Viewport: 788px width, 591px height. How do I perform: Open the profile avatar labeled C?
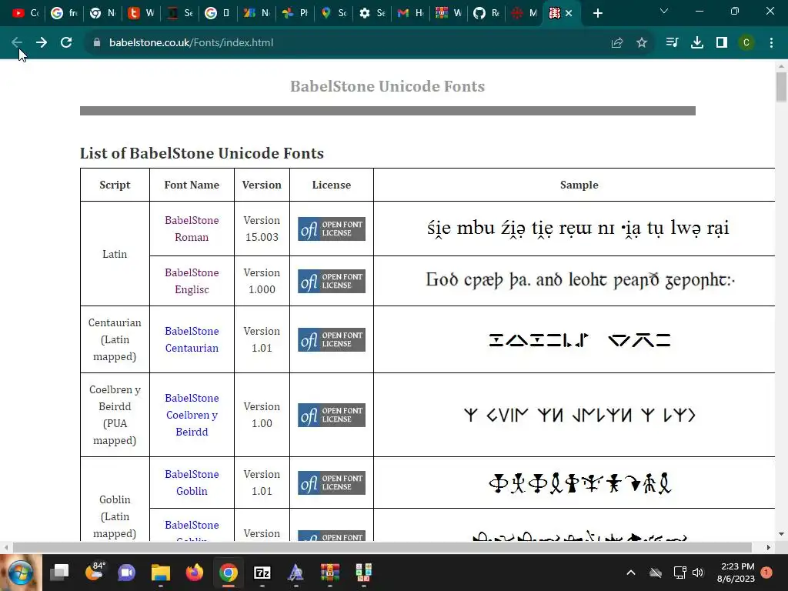[x=746, y=43]
